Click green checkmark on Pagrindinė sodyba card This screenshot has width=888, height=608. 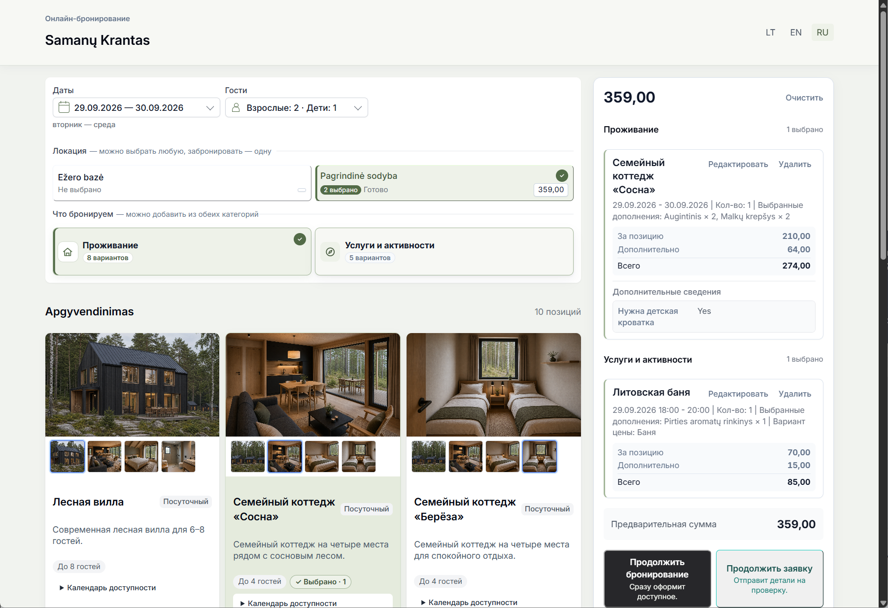tap(562, 175)
